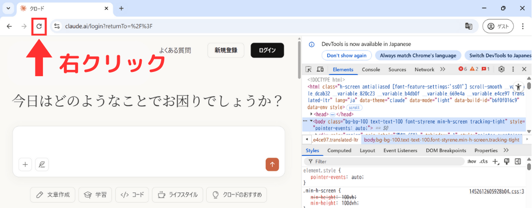Switch to the Console tab

coord(371,69)
